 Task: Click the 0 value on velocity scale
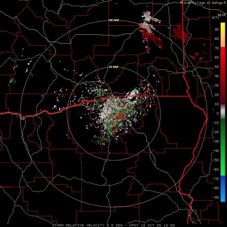click(x=218, y=113)
